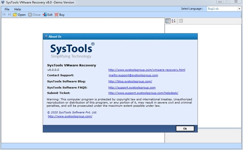Screen dimensions: 243x150
Task: Click the 'SysTools Software Blog:' label
Action: (66, 81)
